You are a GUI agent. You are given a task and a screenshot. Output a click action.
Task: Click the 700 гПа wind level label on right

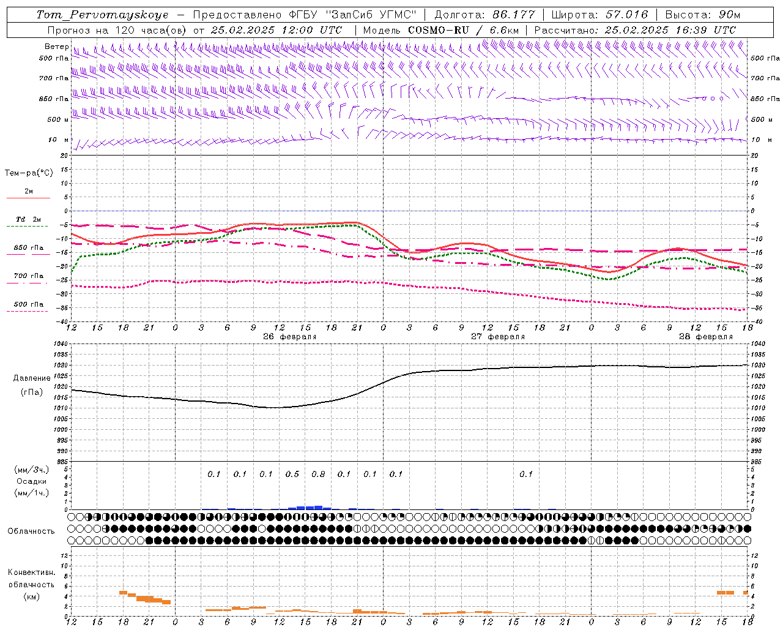[x=765, y=78]
